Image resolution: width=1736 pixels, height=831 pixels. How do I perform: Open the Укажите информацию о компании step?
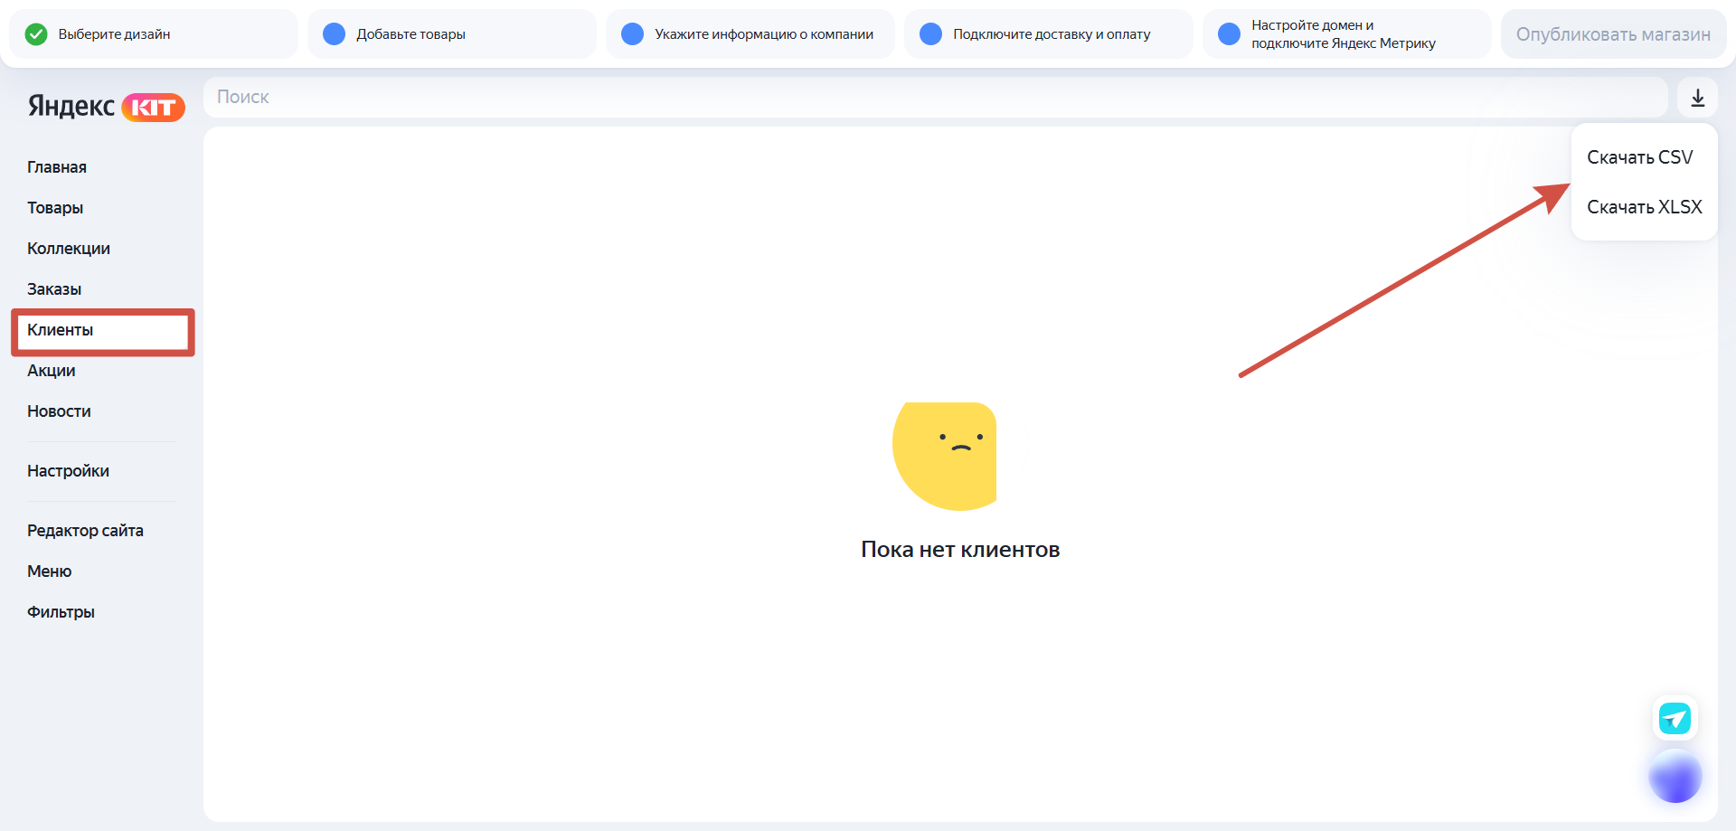[x=750, y=34]
